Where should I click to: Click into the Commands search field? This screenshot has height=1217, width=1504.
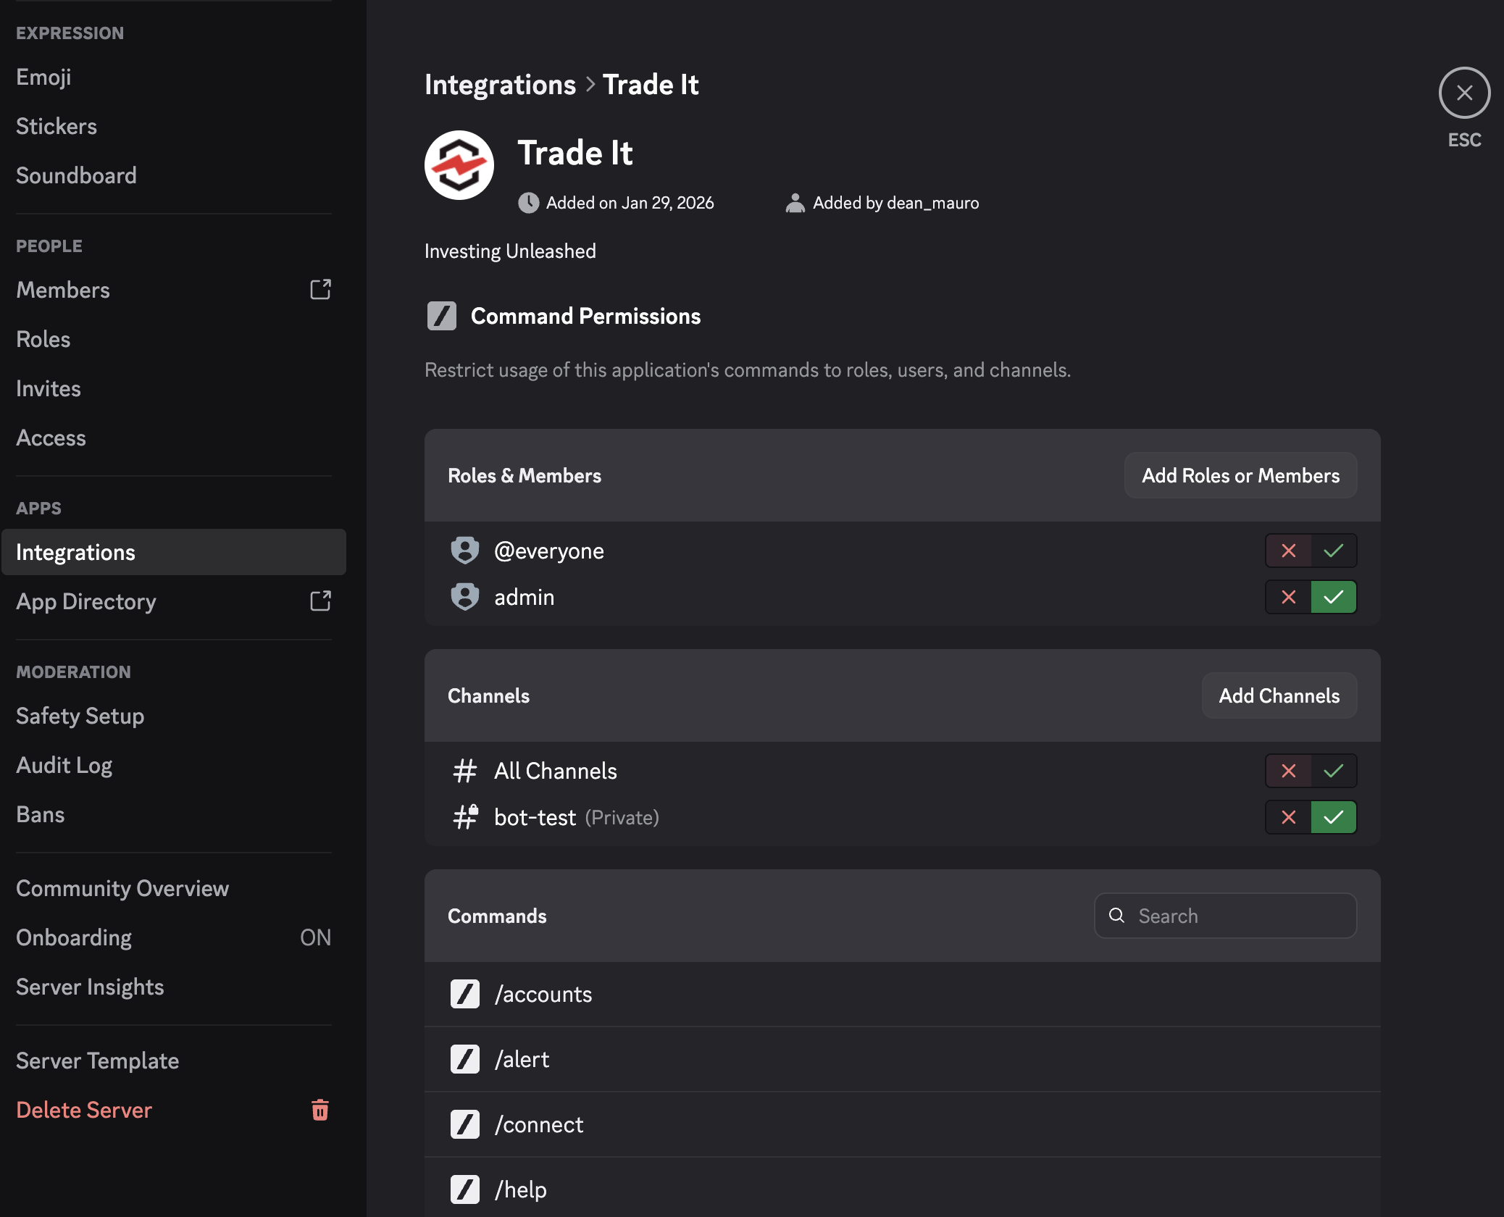1225,916
